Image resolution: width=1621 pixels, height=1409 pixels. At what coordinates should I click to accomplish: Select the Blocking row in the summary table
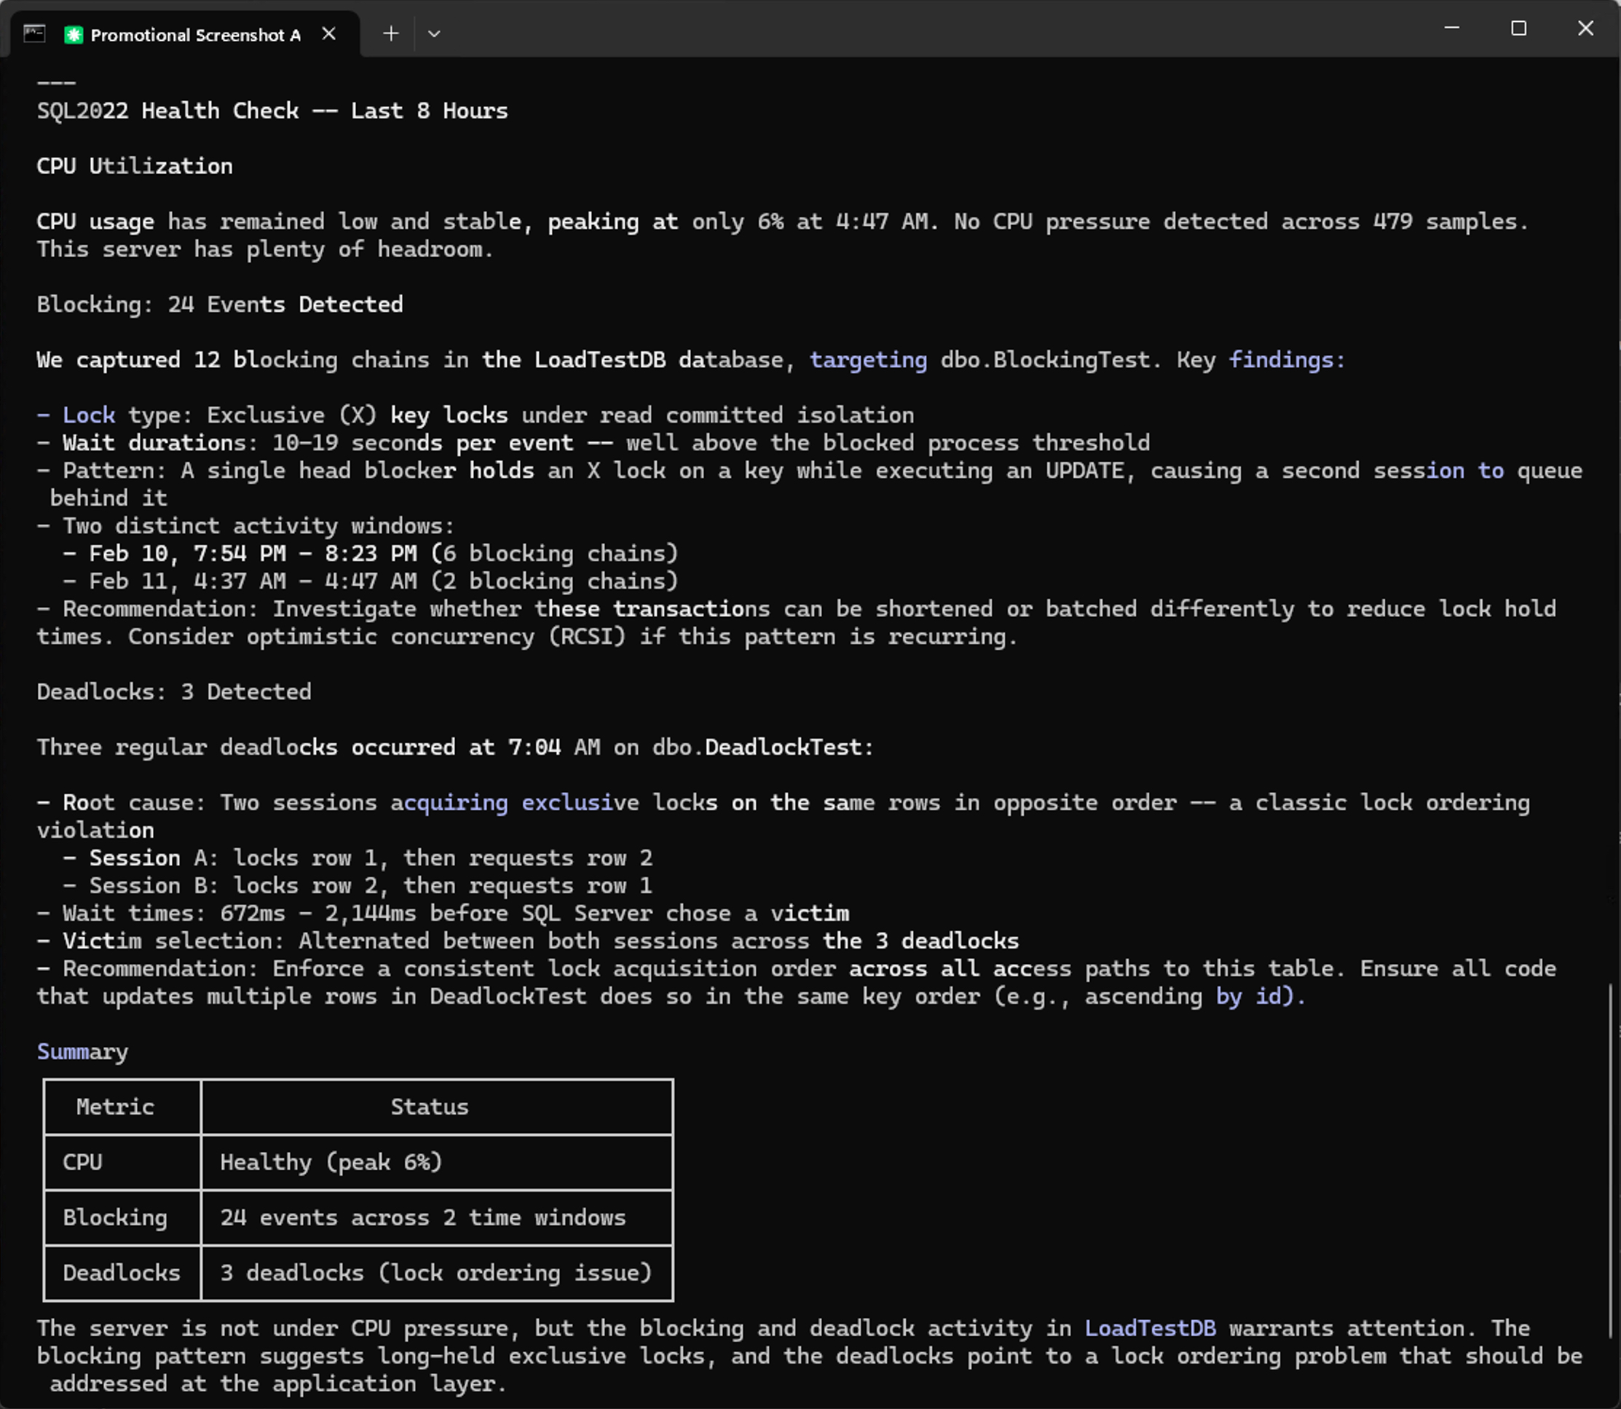pyautogui.click(x=115, y=1217)
